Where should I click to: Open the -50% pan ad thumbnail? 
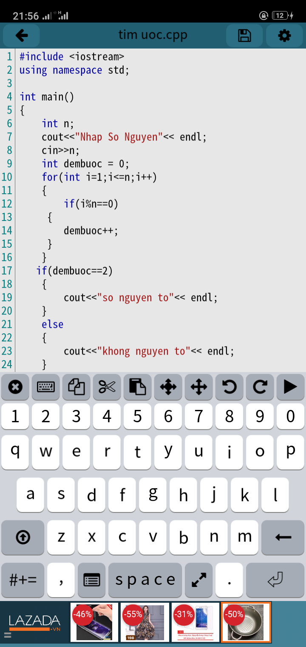point(246,622)
